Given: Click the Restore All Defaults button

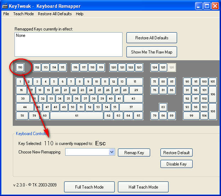Looking at the screenshot, I should 152,38.
